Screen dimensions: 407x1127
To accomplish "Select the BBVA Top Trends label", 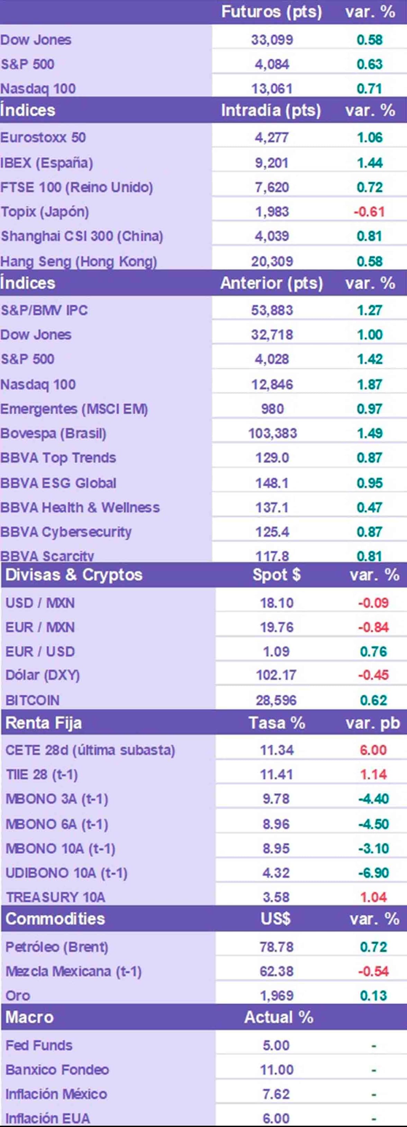I will [58, 457].
